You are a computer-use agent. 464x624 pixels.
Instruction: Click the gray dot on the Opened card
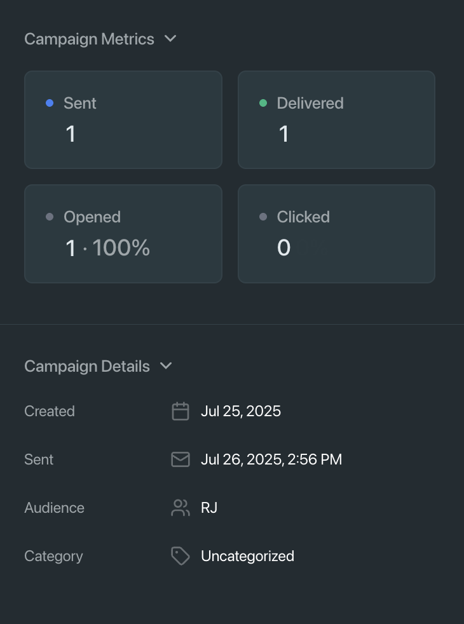(50, 216)
